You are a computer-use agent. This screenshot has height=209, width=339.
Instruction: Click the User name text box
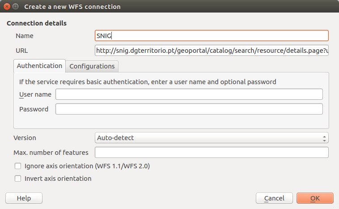pos(189,94)
